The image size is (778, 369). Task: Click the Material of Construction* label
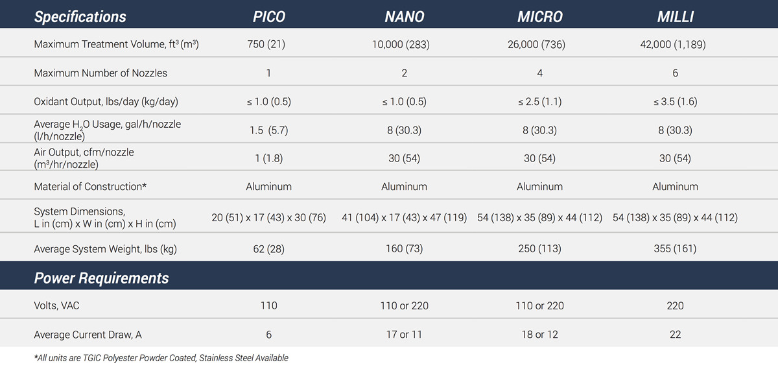click(90, 186)
